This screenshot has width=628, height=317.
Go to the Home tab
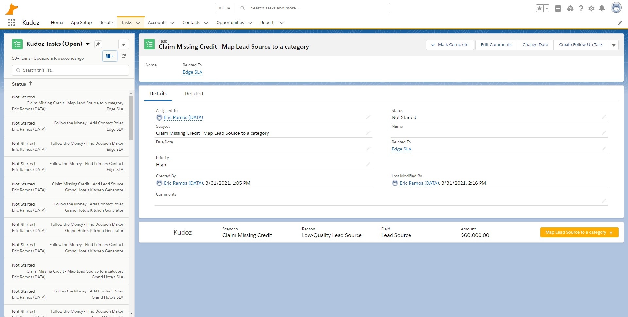pos(57,23)
